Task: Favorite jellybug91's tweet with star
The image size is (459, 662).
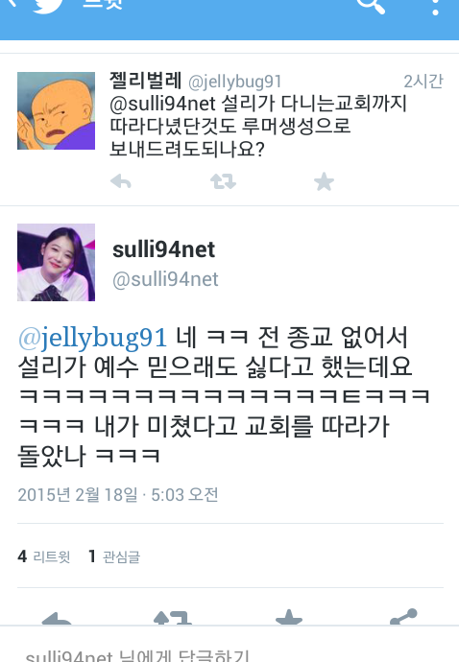Action: 325,182
